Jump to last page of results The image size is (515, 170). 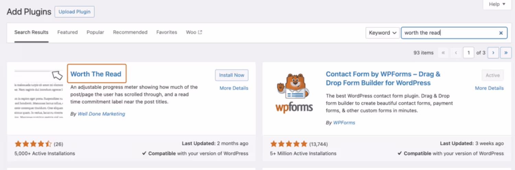pos(506,53)
